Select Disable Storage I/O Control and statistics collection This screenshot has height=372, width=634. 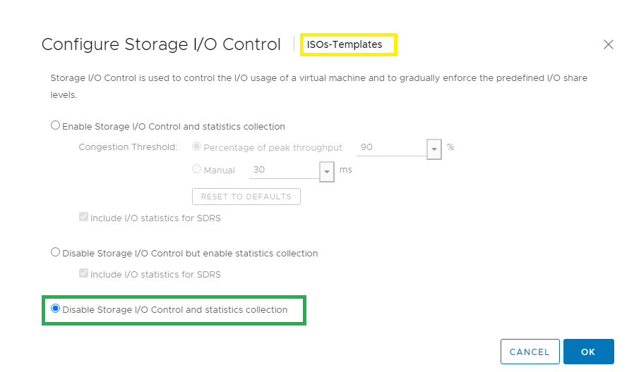point(55,309)
